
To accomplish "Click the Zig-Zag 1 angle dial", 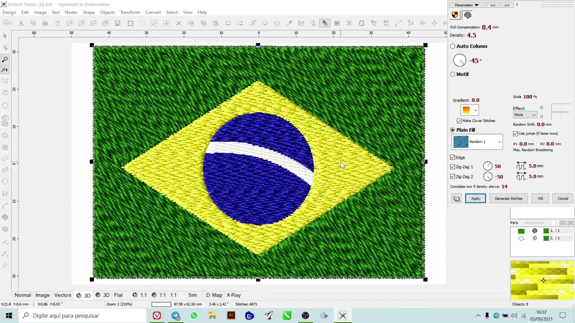I will [x=488, y=166].
